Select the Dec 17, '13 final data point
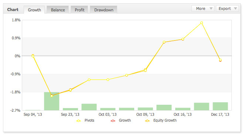 point(220,60)
